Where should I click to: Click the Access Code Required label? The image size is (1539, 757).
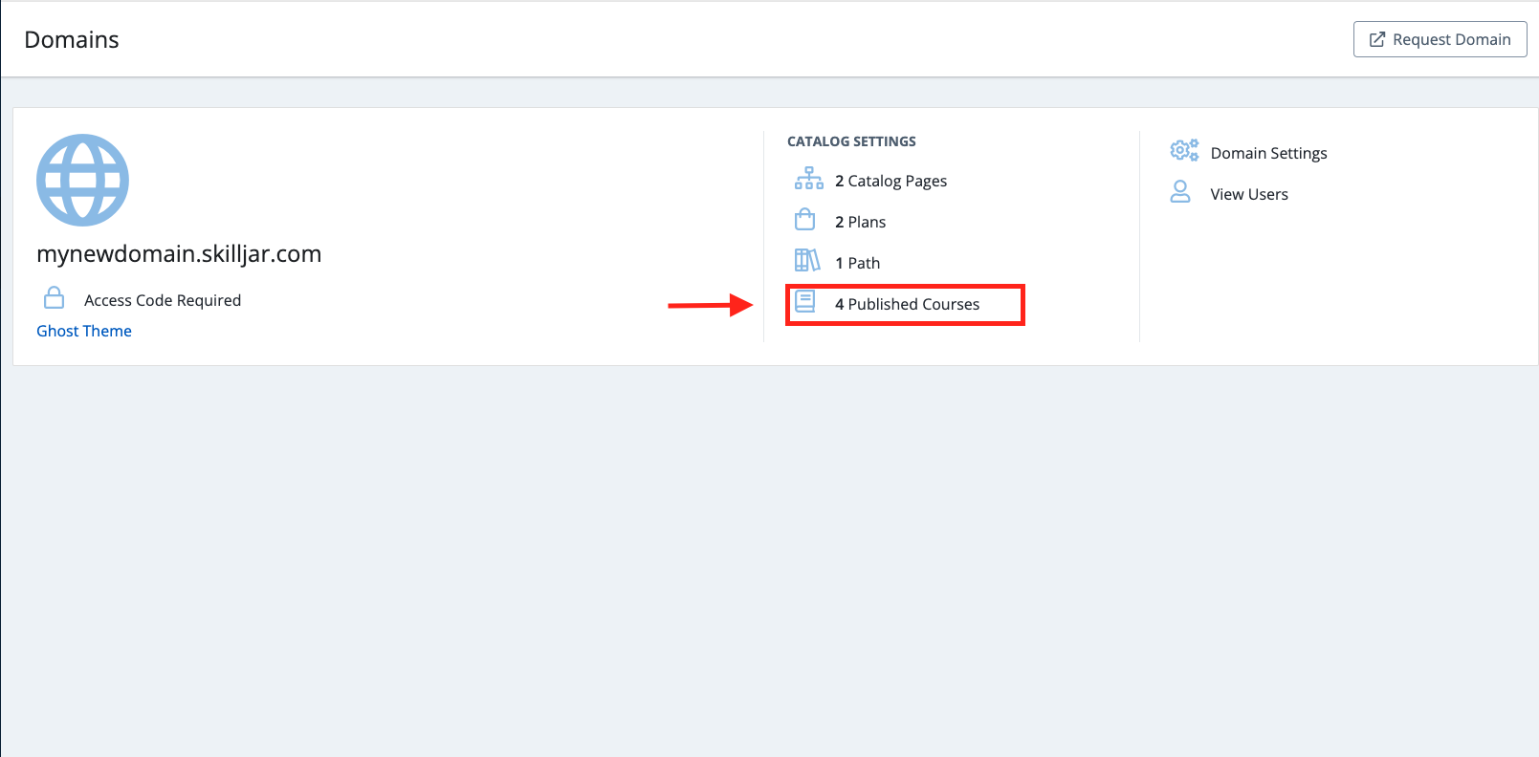pos(163,300)
